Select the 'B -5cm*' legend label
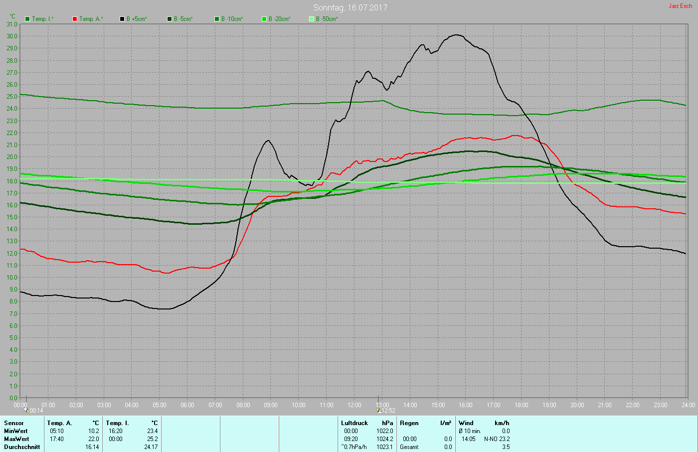 pyautogui.click(x=183, y=19)
